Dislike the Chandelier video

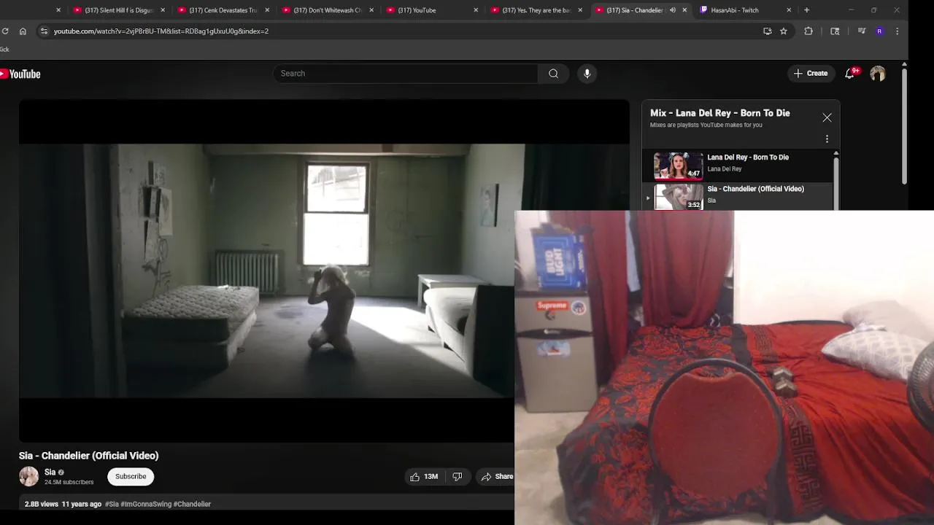(458, 477)
